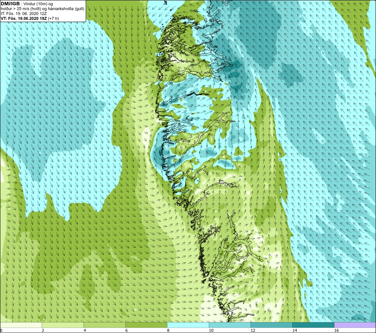Image resolution: width=376 pixels, height=333 pixels.
Task: Click the scale label '8'
Action: coord(168,330)
